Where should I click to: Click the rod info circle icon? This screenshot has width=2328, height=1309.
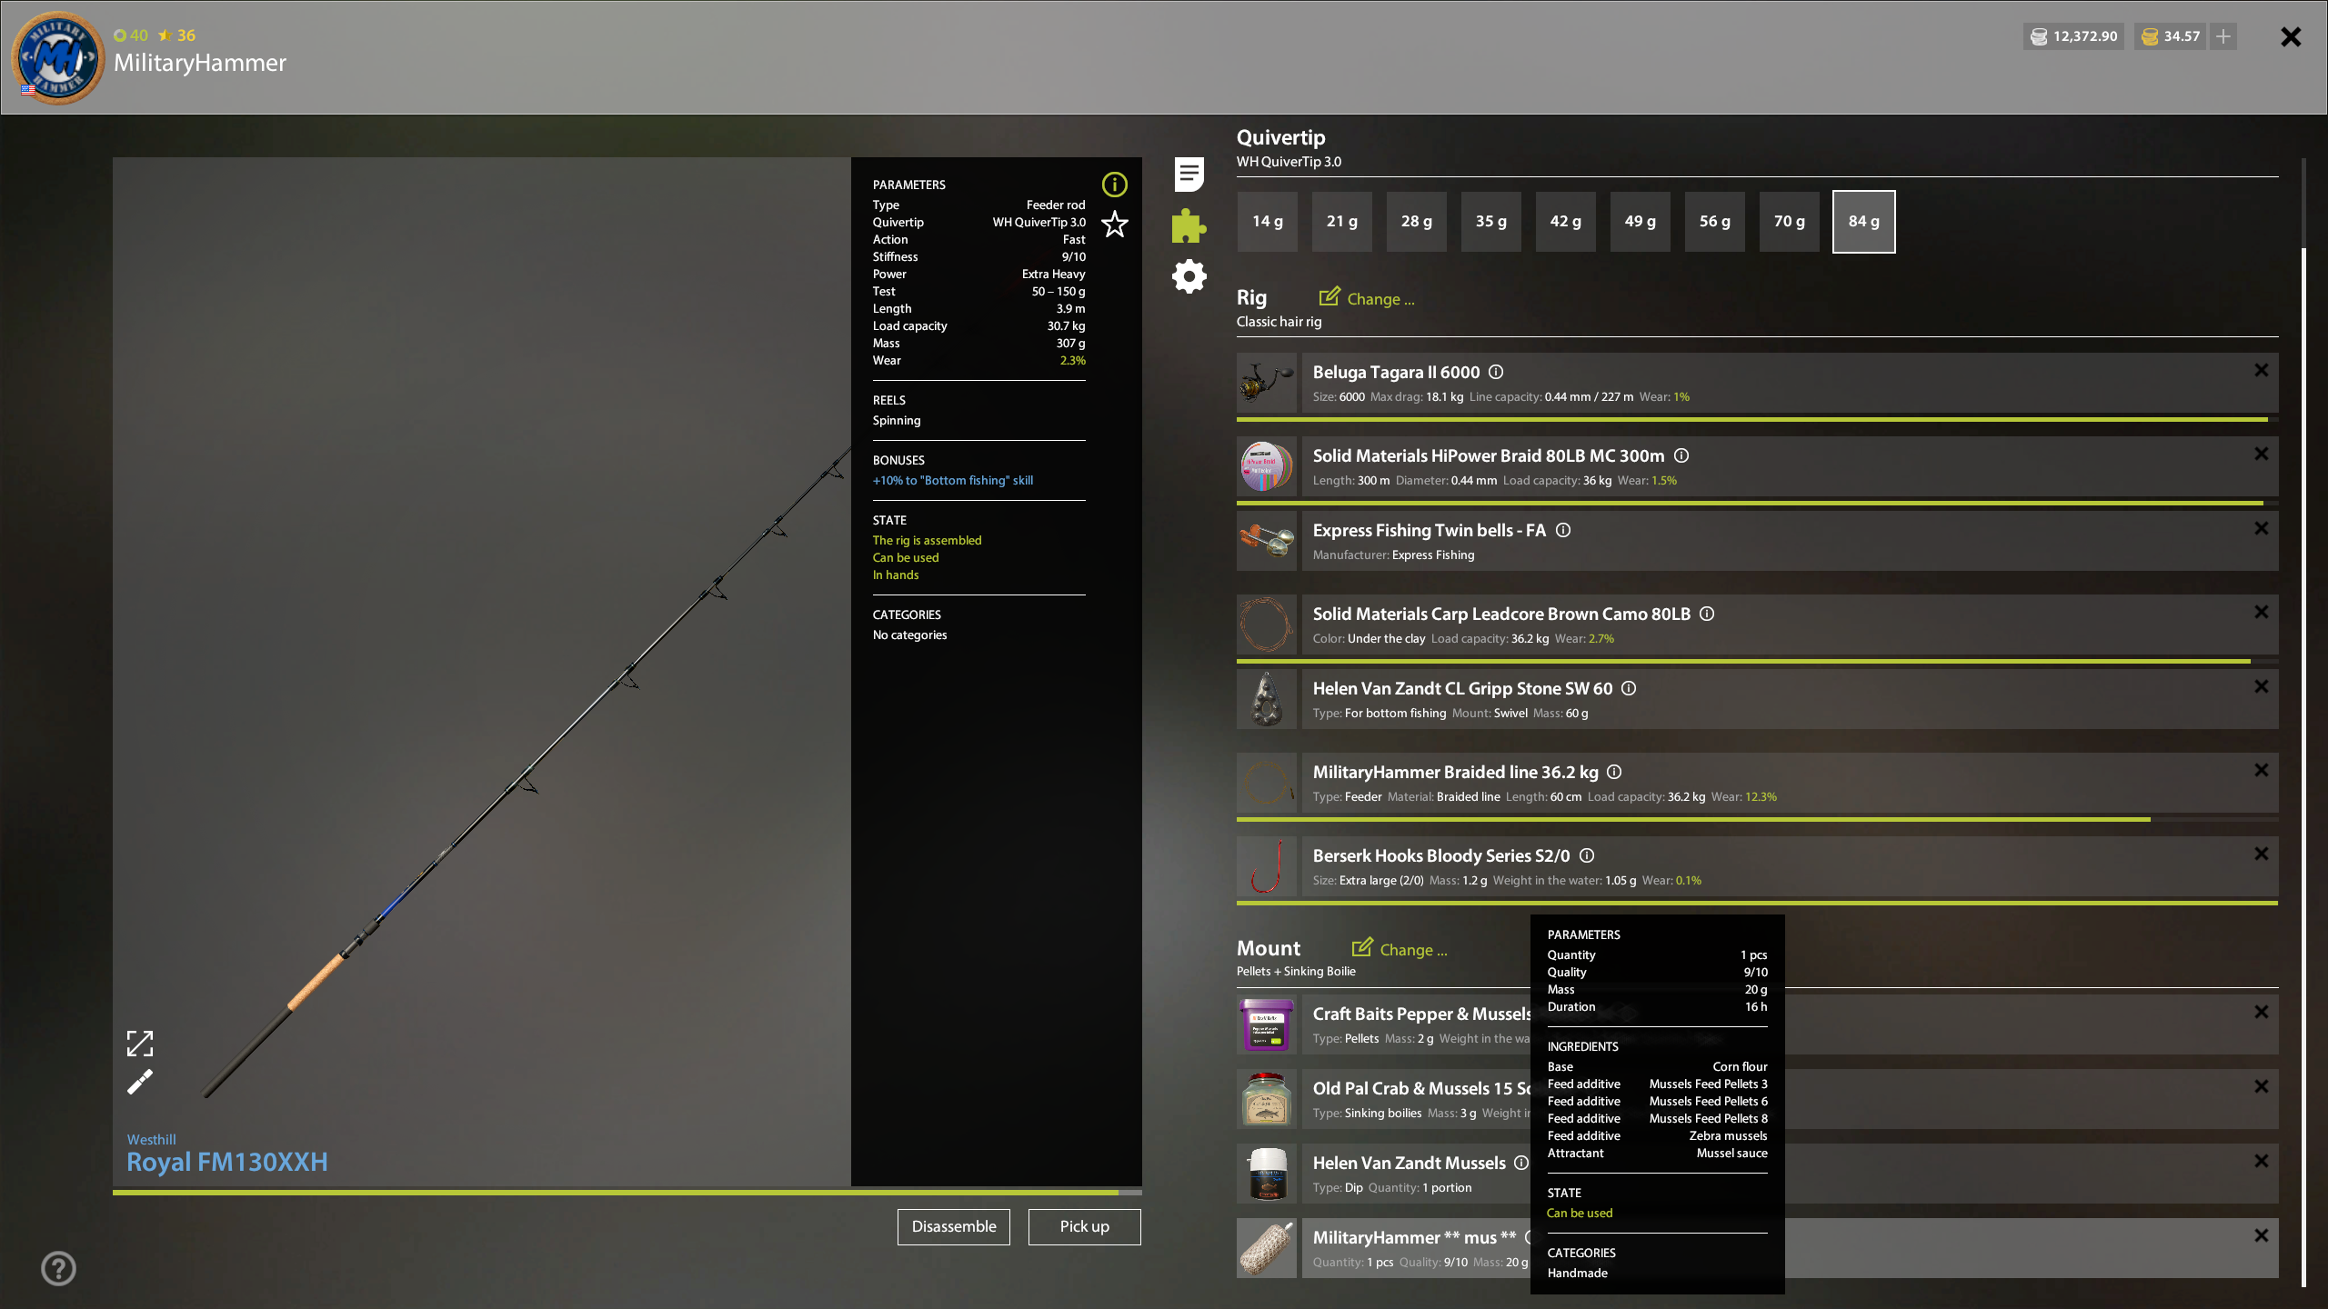click(1114, 185)
